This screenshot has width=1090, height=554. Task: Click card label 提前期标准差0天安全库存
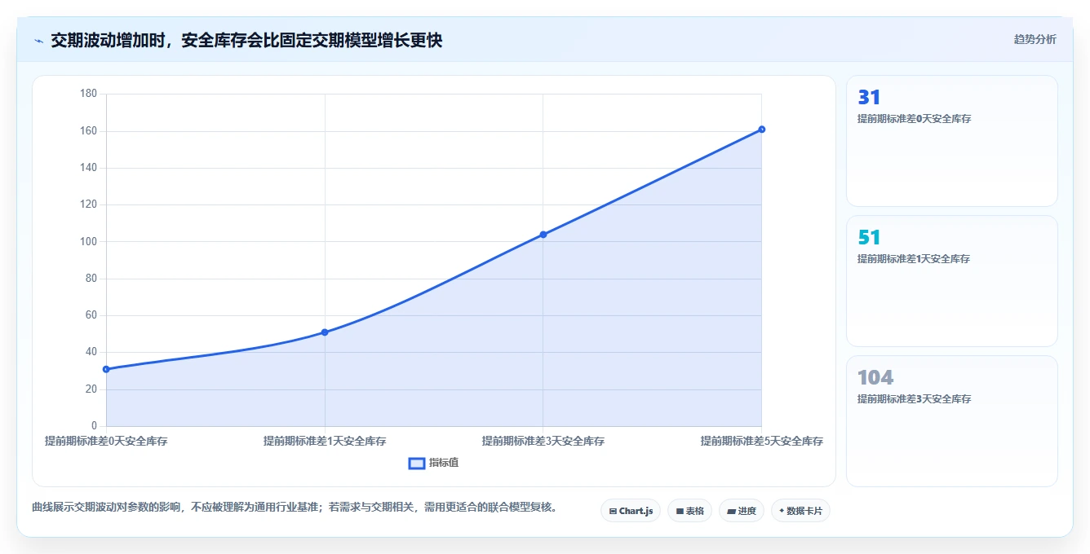point(914,119)
